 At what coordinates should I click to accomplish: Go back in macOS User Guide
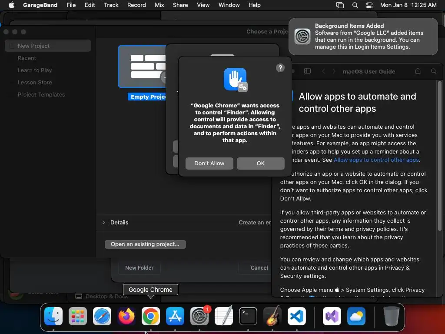[323, 71]
